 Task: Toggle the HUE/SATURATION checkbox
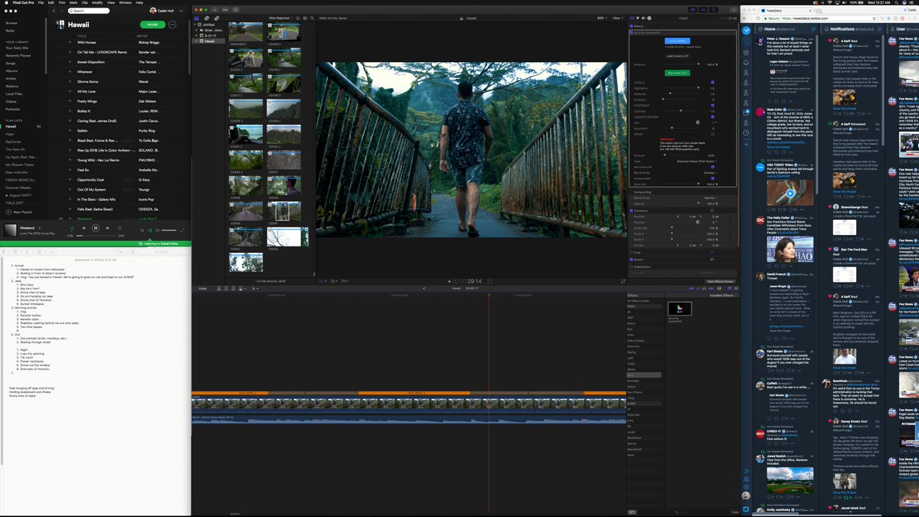click(x=712, y=116)
